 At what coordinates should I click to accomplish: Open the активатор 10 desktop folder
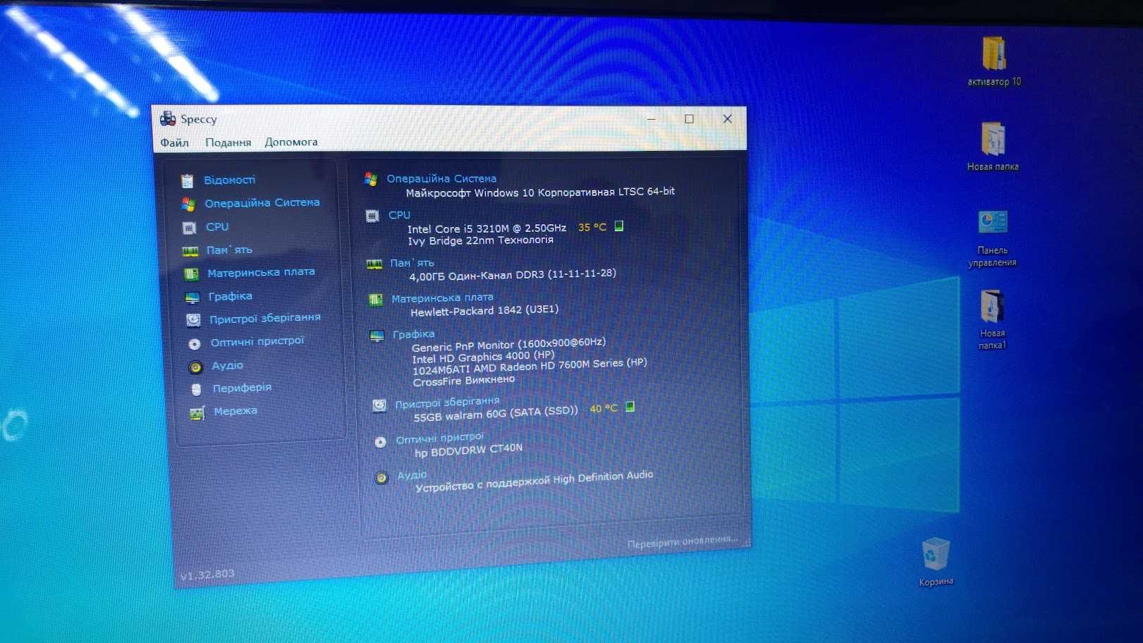[x=994, y=61]
